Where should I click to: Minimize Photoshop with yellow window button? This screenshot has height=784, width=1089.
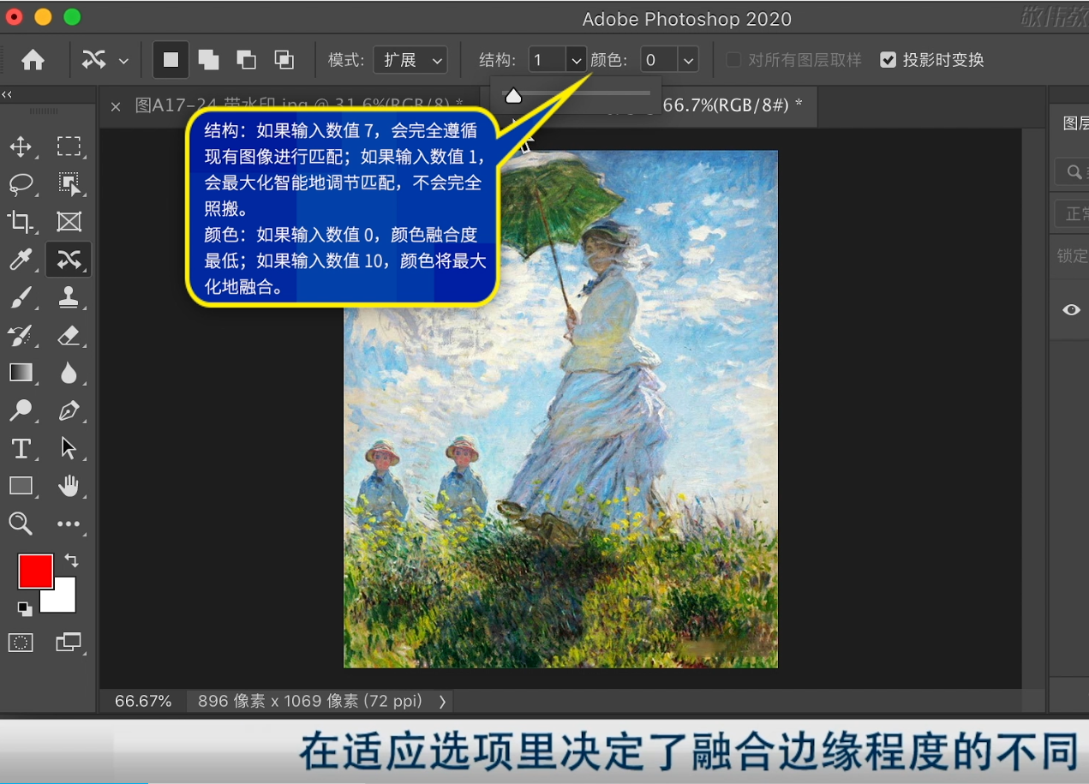pyautogui.click(x=43, y=17)
